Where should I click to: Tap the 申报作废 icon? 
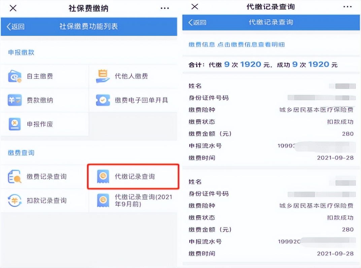click(x=15, y=124)
